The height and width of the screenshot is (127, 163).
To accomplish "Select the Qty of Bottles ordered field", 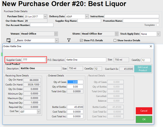I will pos(75,87).
